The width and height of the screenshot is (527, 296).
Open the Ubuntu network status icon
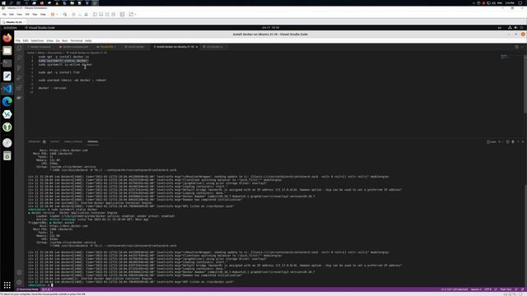pyautogui.click(x=510, y=27)
